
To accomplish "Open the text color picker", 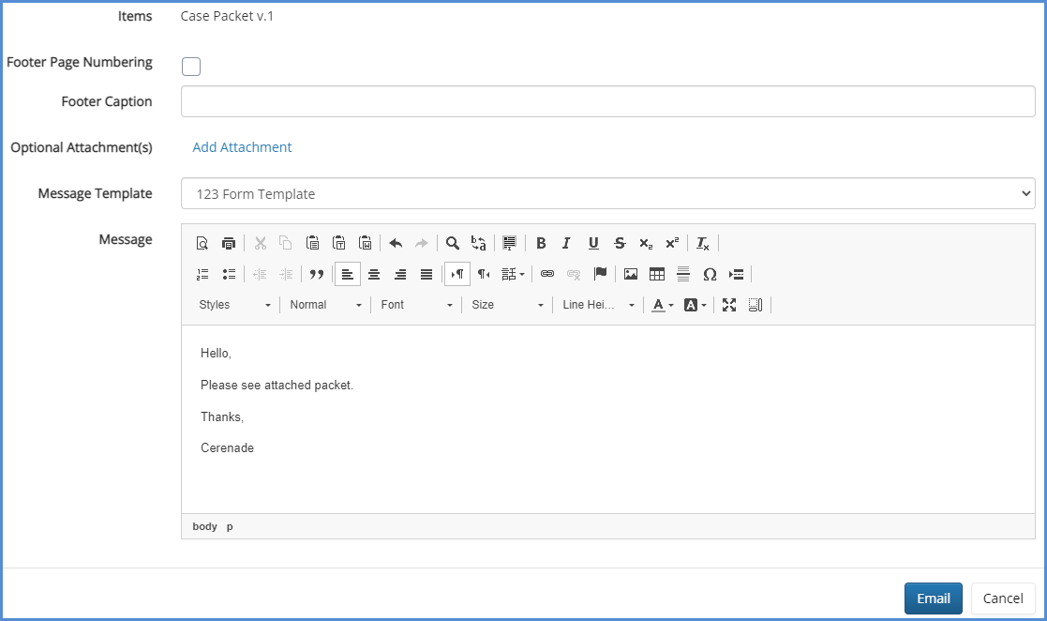I will click(663, 305).
